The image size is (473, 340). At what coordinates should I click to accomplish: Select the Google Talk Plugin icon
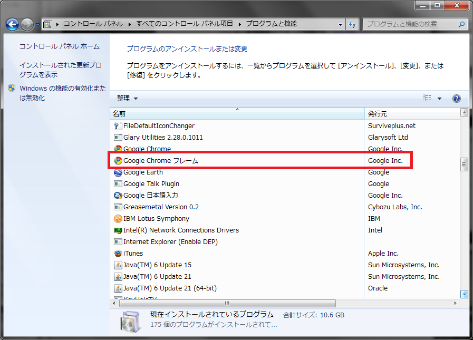click(x=118, y=184)
